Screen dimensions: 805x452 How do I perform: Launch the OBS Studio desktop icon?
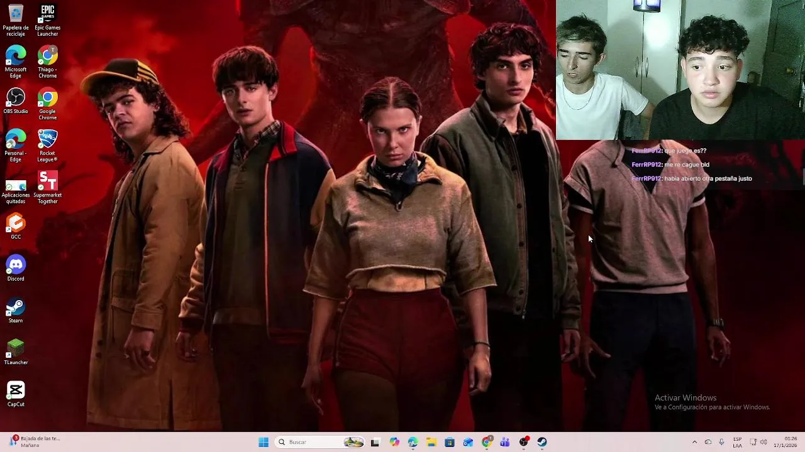[x=16, y=100]
